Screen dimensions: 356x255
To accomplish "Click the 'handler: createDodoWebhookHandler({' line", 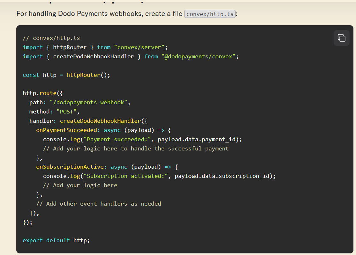I will coord(88,121).
